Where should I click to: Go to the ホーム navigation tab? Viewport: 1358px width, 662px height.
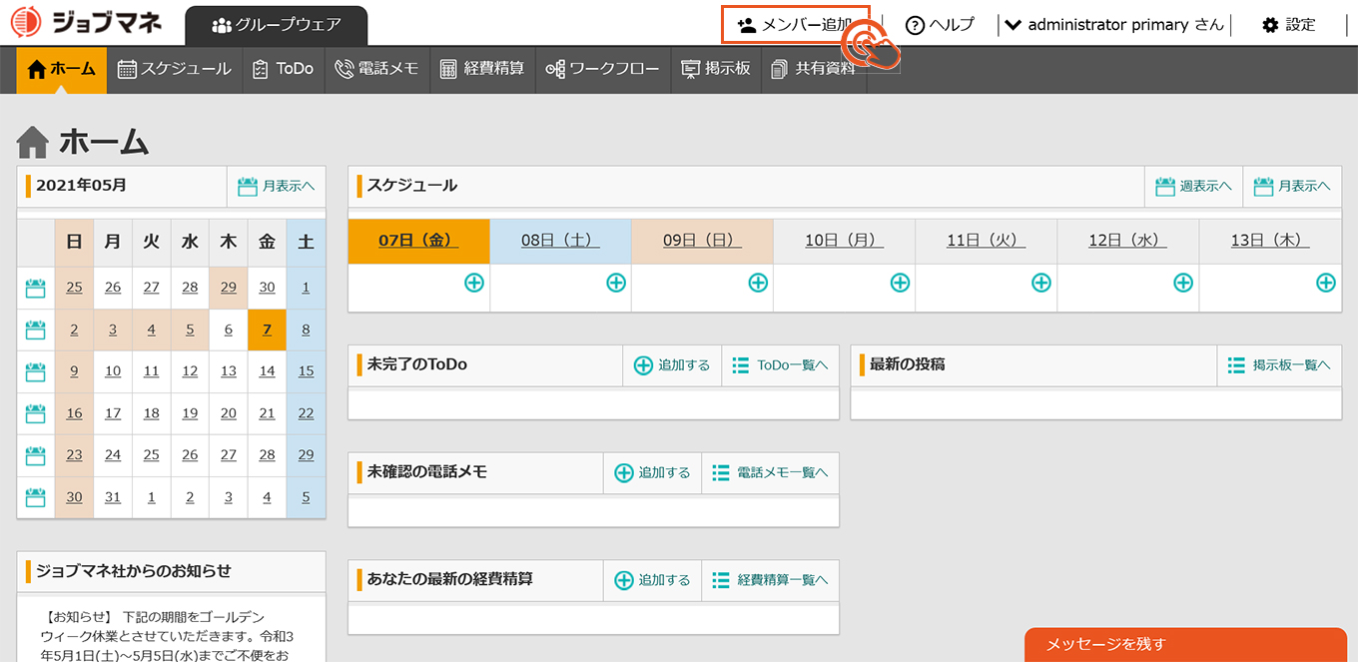click(62, 69)
